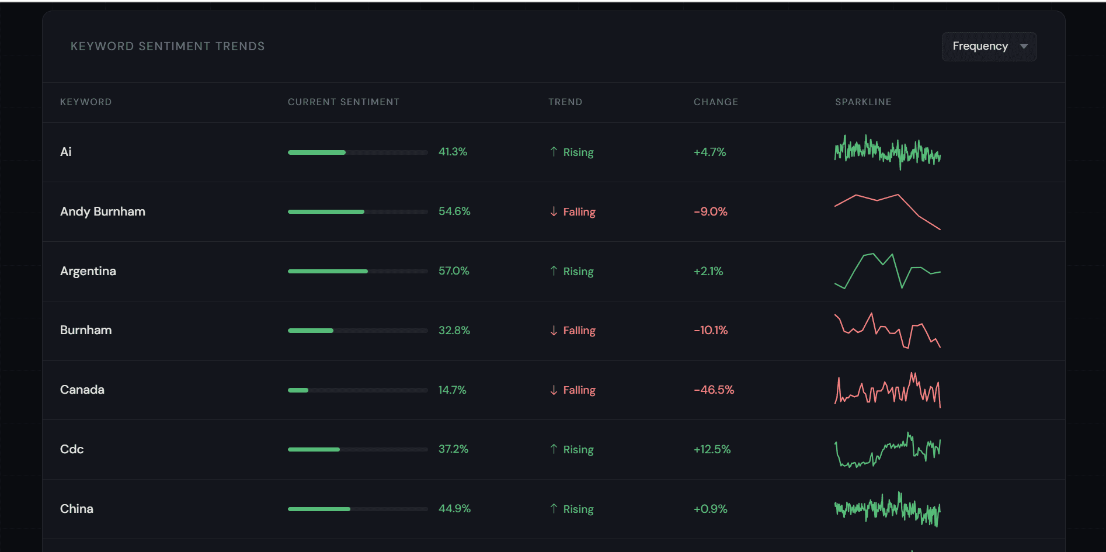
Task: Click the 54.6% sentiment value
Action: (x=454, y=211)
